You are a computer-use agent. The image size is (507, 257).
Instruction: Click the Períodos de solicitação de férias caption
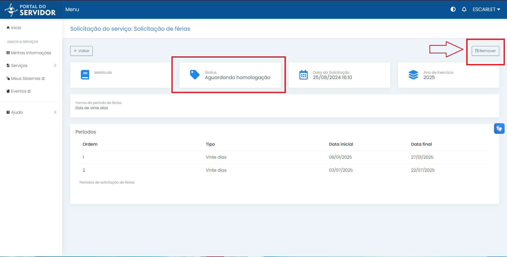pyautogui.click(x=107, y=182)
